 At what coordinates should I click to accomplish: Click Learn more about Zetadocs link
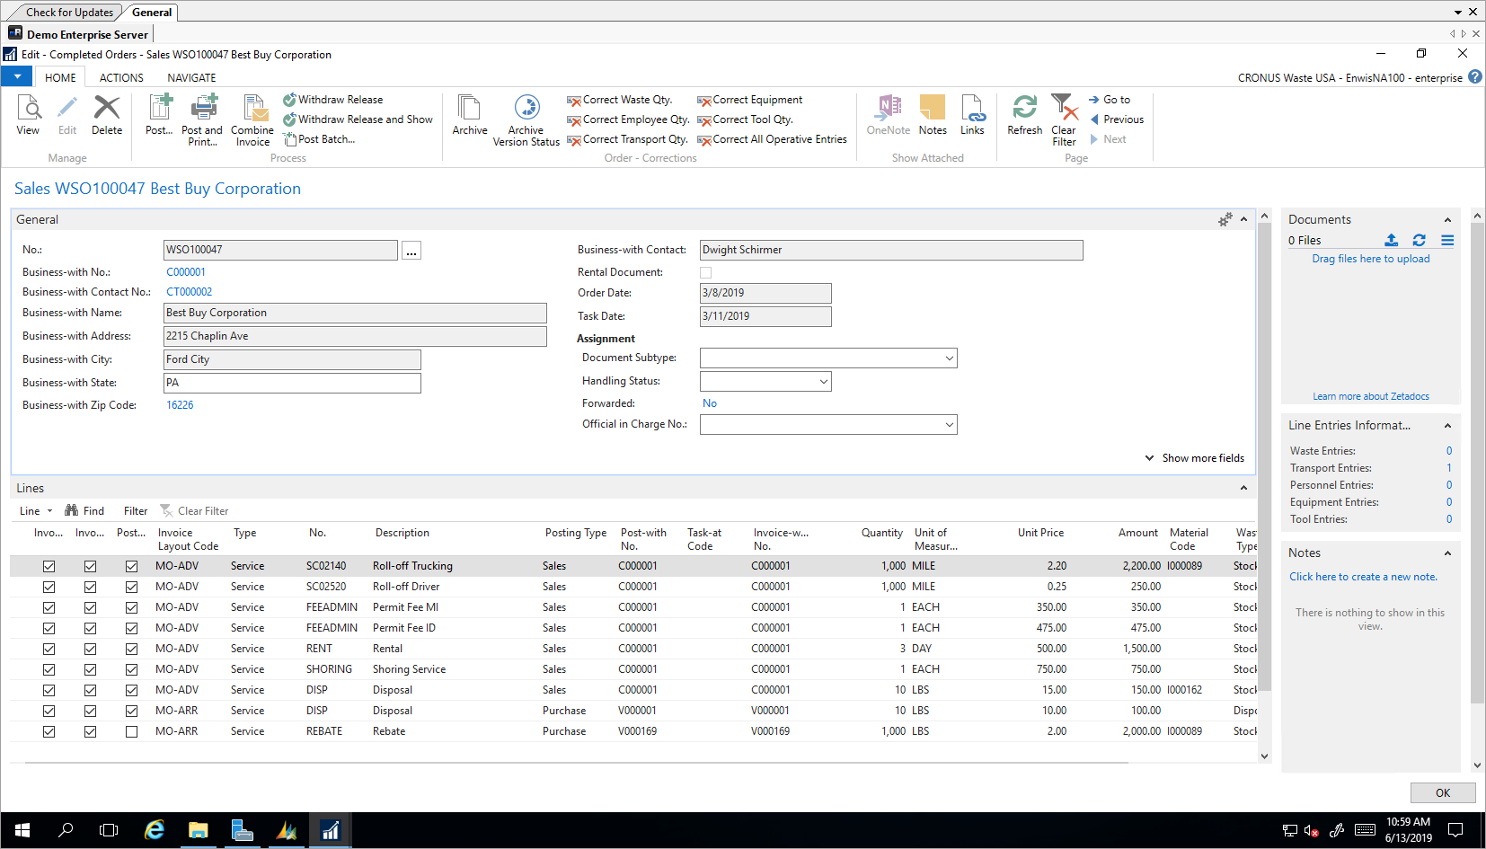click(1370, 396)
